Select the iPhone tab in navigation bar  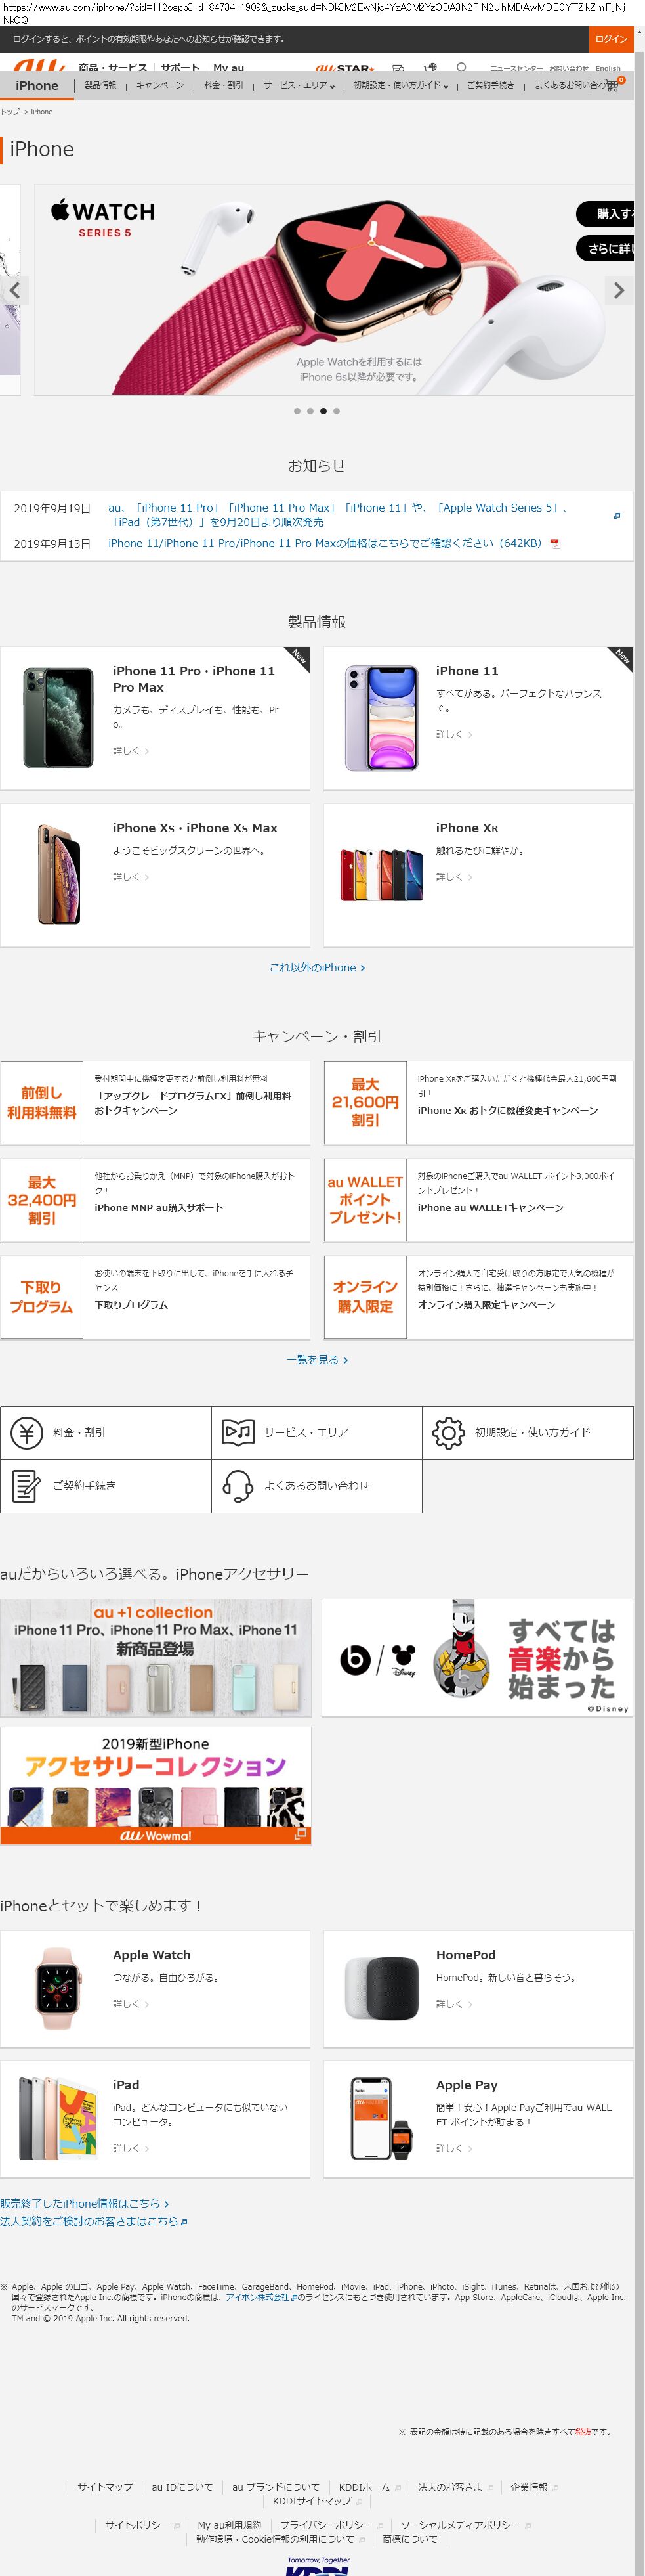[x=37, y=86]
